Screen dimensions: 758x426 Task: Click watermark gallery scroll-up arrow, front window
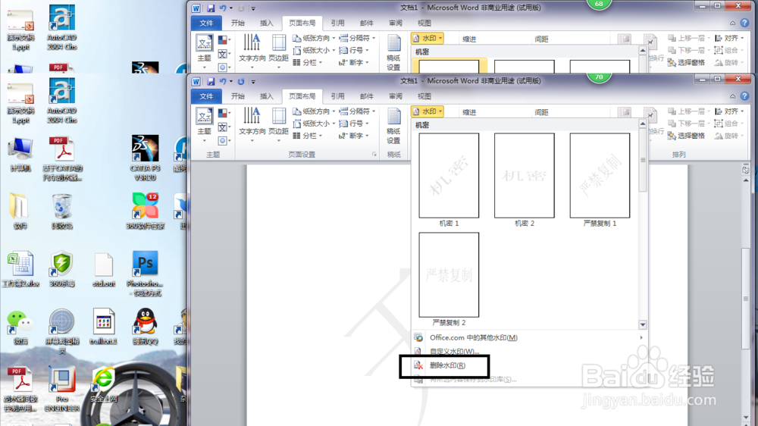pyautogui.click(x=643, y=124)
